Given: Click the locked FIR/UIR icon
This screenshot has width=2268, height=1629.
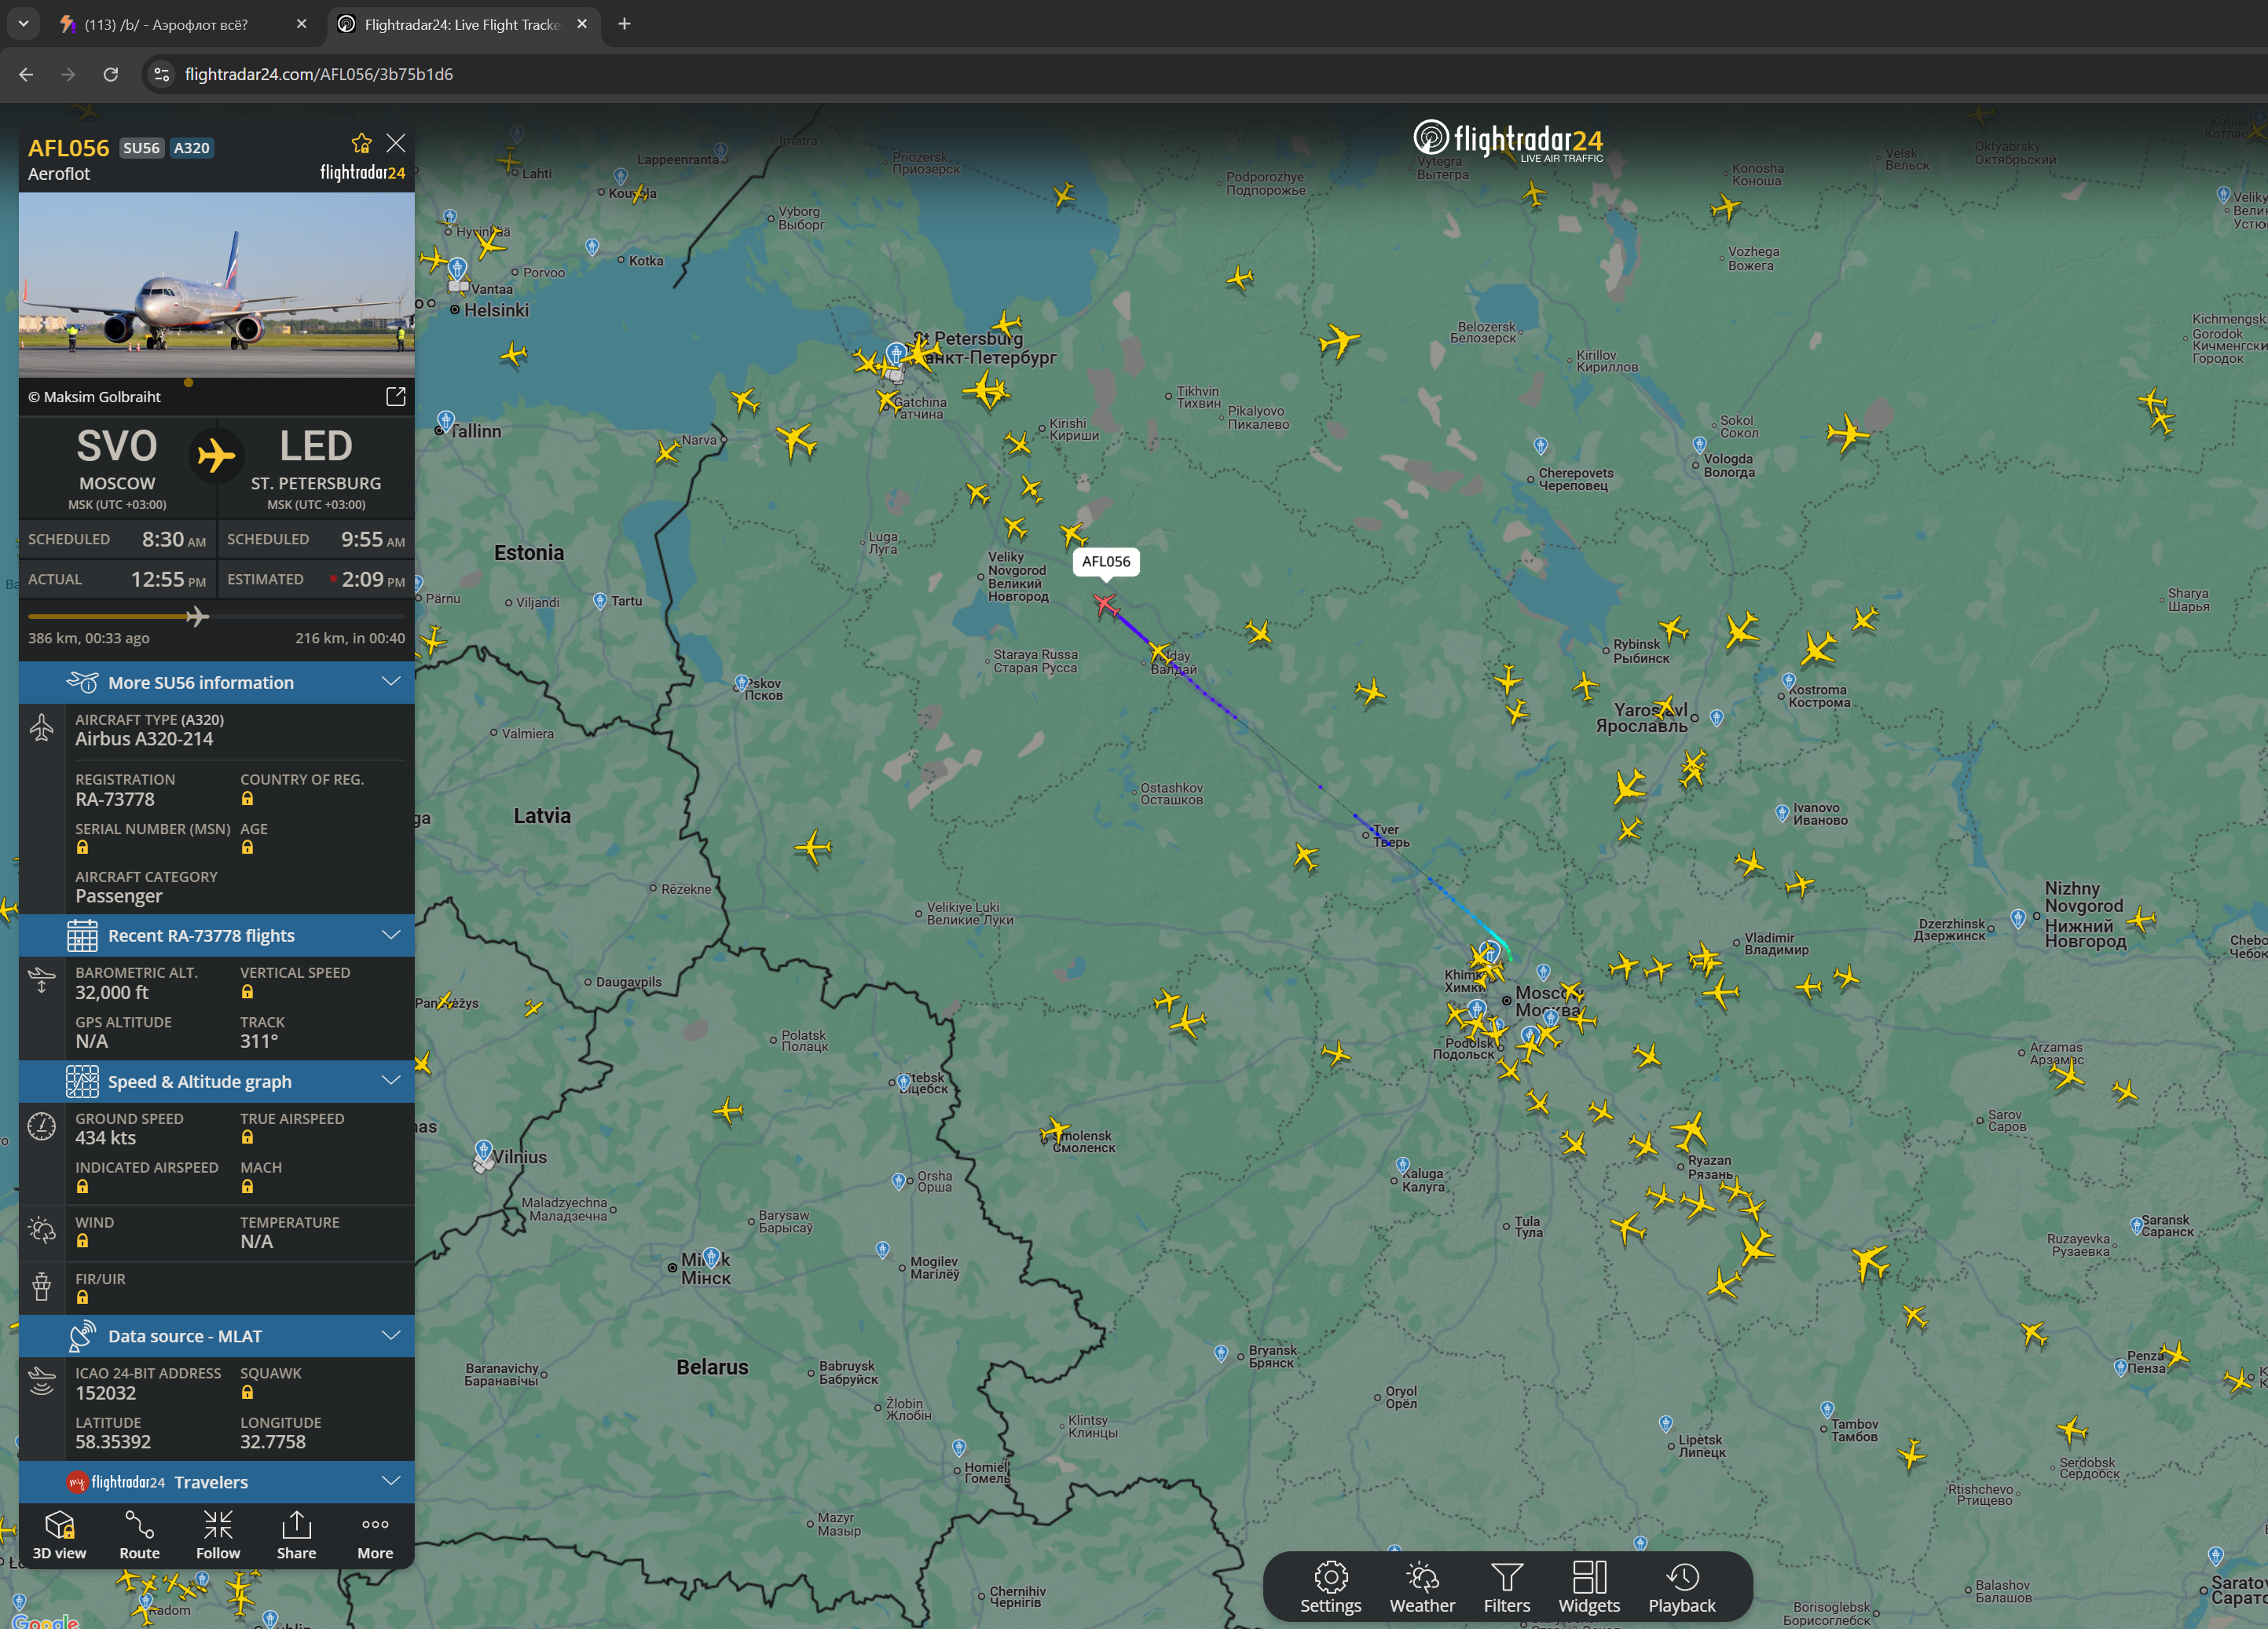Looking at the screenshot, I should pyautogui.click(x=82, y=1297).
